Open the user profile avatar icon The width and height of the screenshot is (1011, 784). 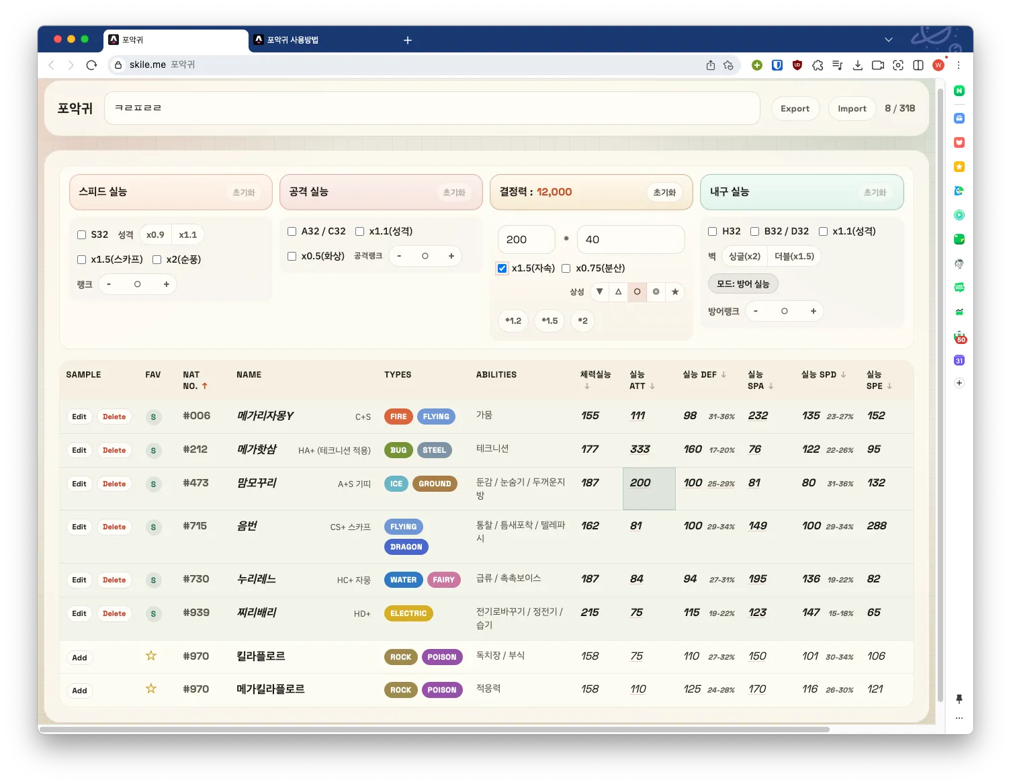(x=938, y=65)
